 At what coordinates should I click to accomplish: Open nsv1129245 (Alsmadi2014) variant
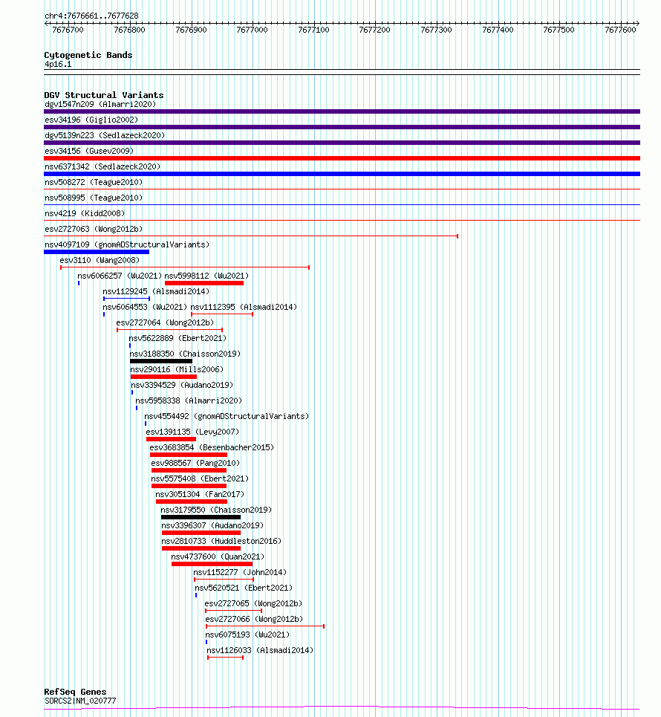(156, 291)
